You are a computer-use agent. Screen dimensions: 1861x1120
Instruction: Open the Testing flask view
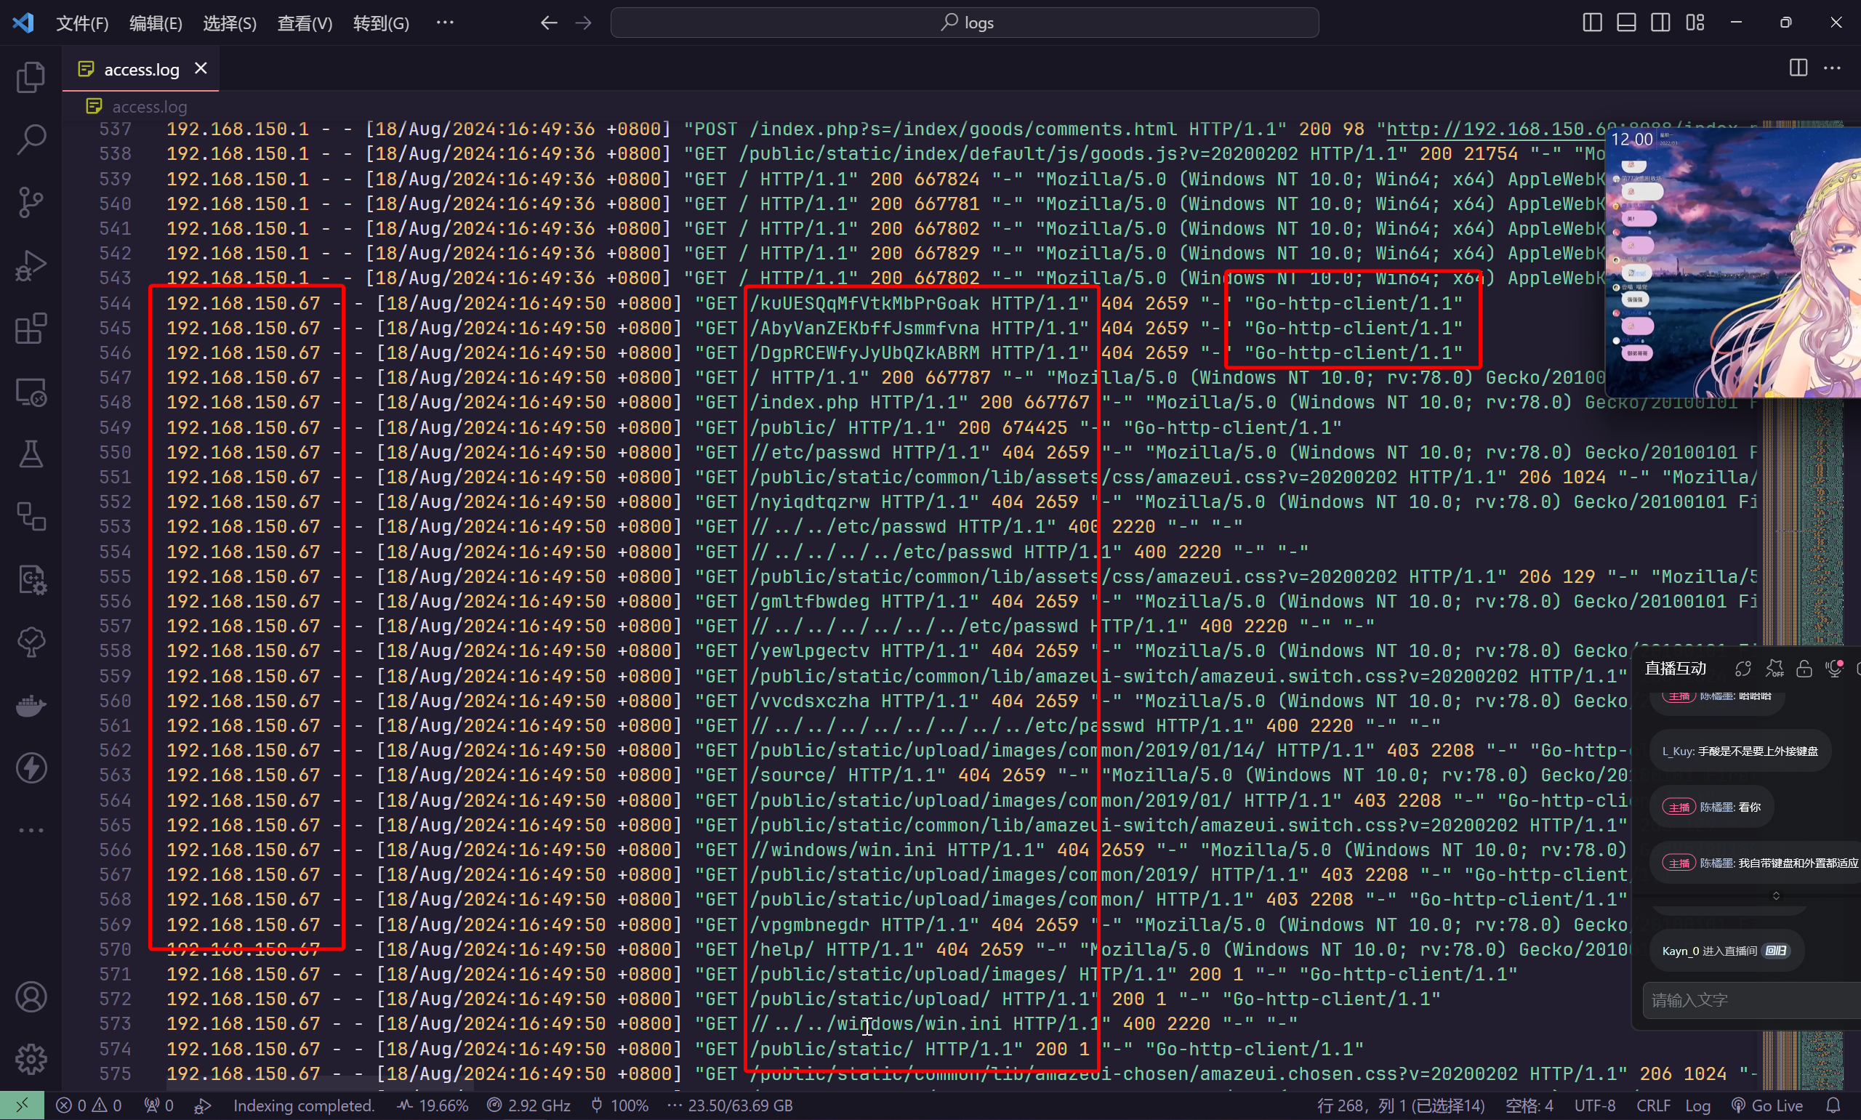tap(31, 454)
